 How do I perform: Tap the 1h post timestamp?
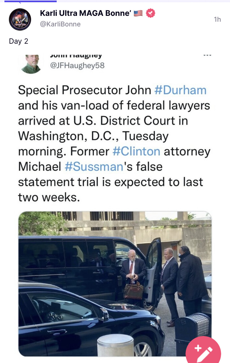pos(217,19)
